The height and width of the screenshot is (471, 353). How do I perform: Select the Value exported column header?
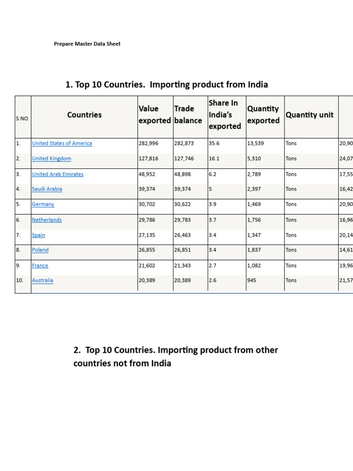154,115
